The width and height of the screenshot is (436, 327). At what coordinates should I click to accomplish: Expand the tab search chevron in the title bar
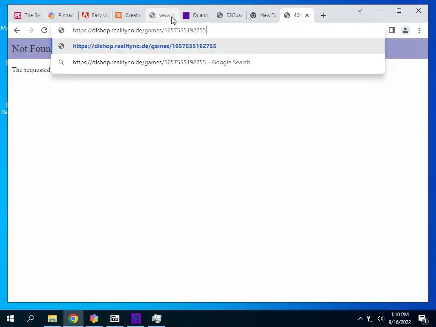[x=359, y=11]
